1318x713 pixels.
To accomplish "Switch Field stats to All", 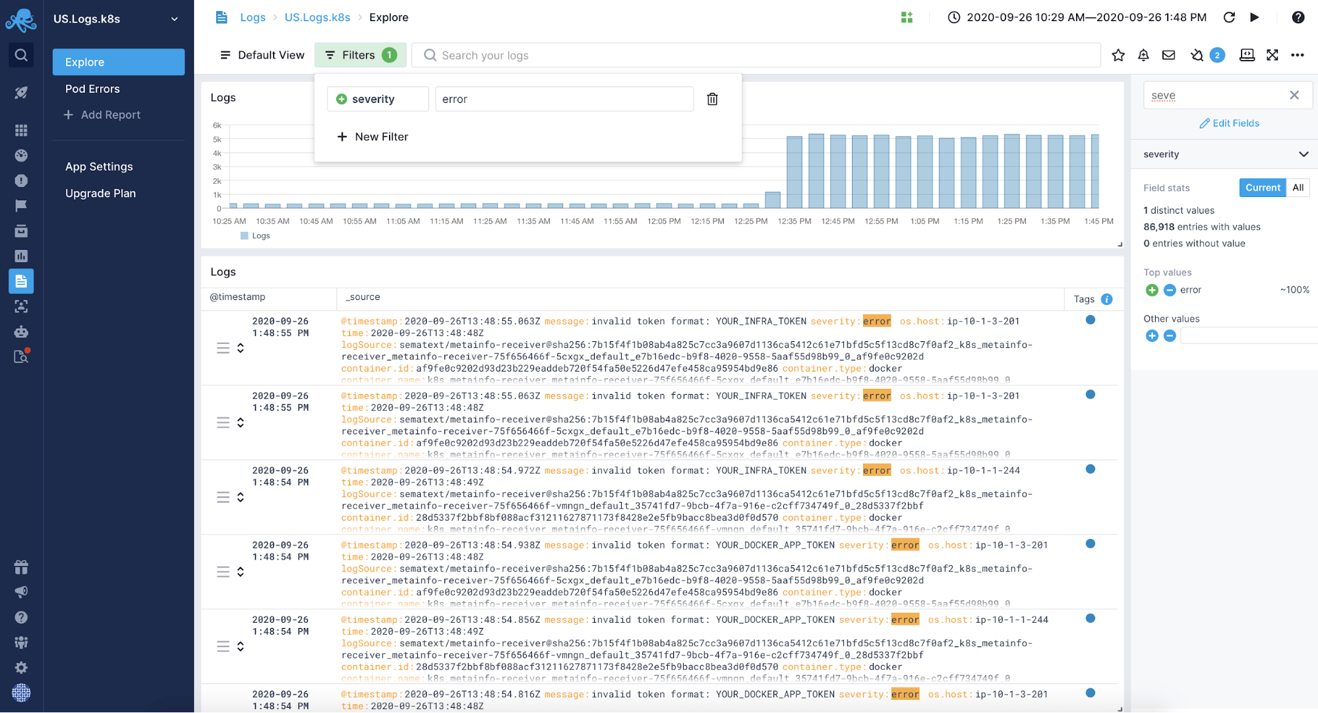I will [1298, 188].
